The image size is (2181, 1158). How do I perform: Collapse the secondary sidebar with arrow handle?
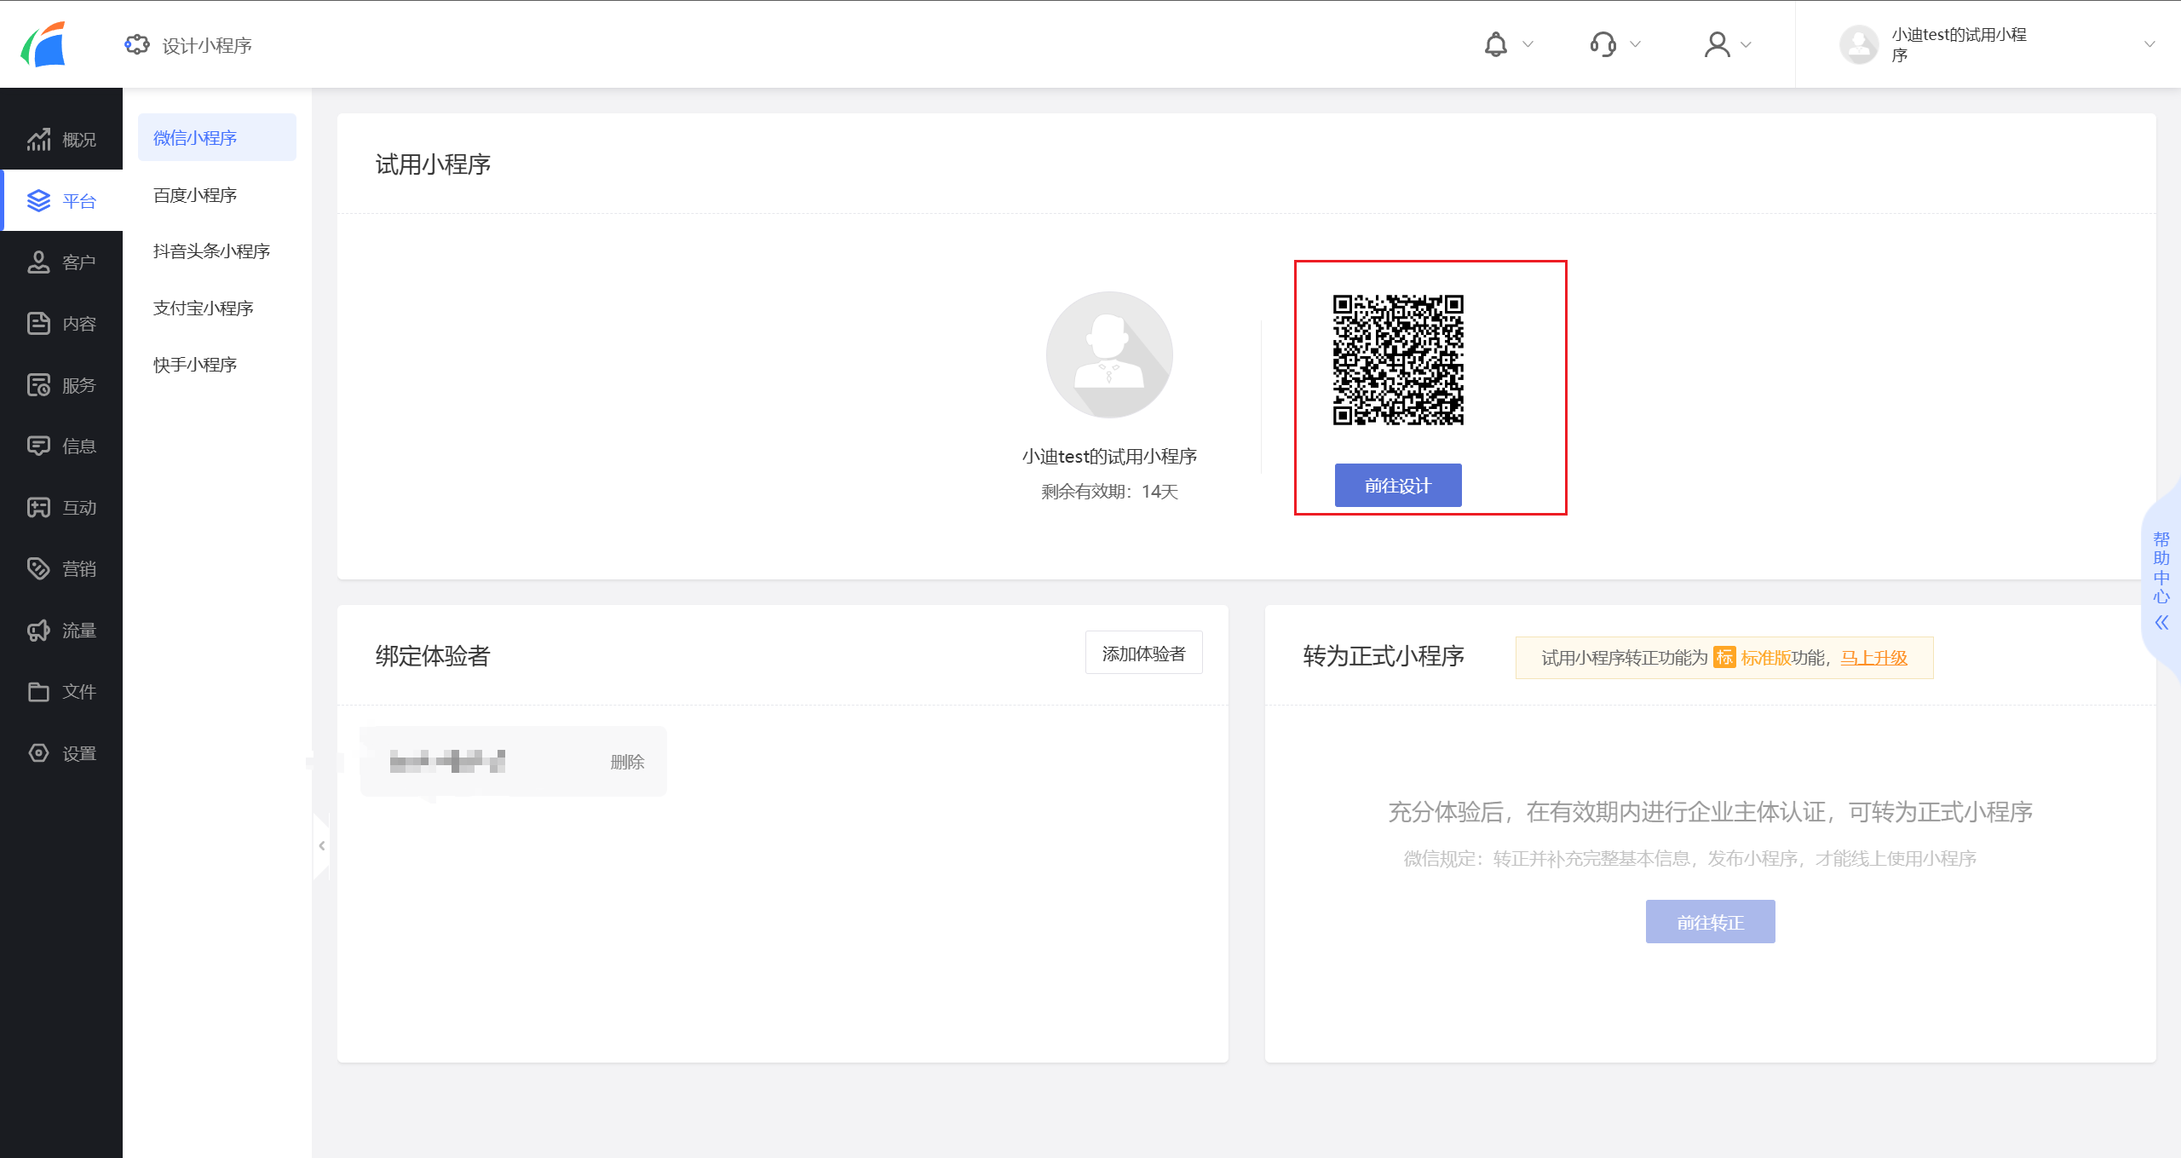[x=322, y=845]
